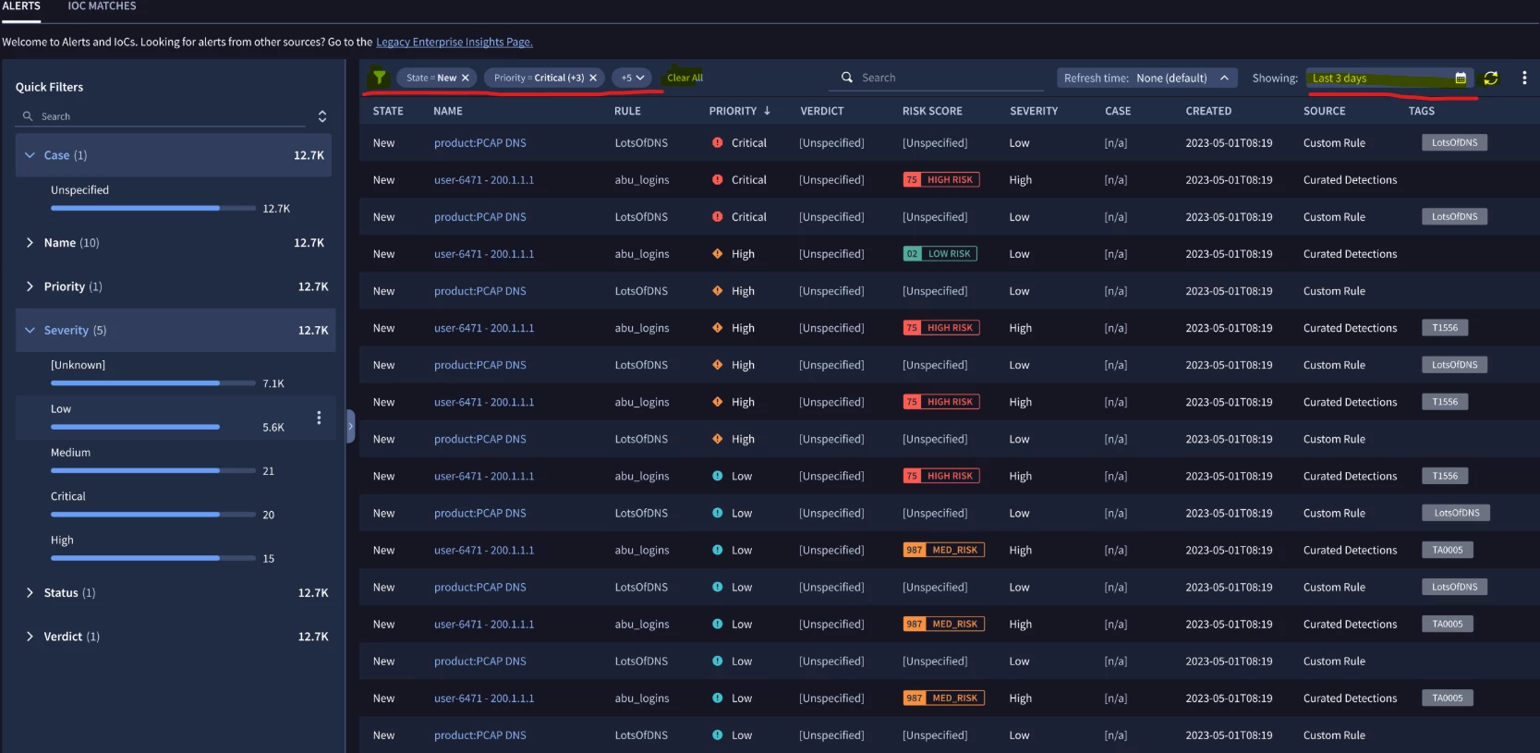Click the Unspecified case count bar
The image size is (1540, 753).
pyautogui.click(x=153, y=208)
